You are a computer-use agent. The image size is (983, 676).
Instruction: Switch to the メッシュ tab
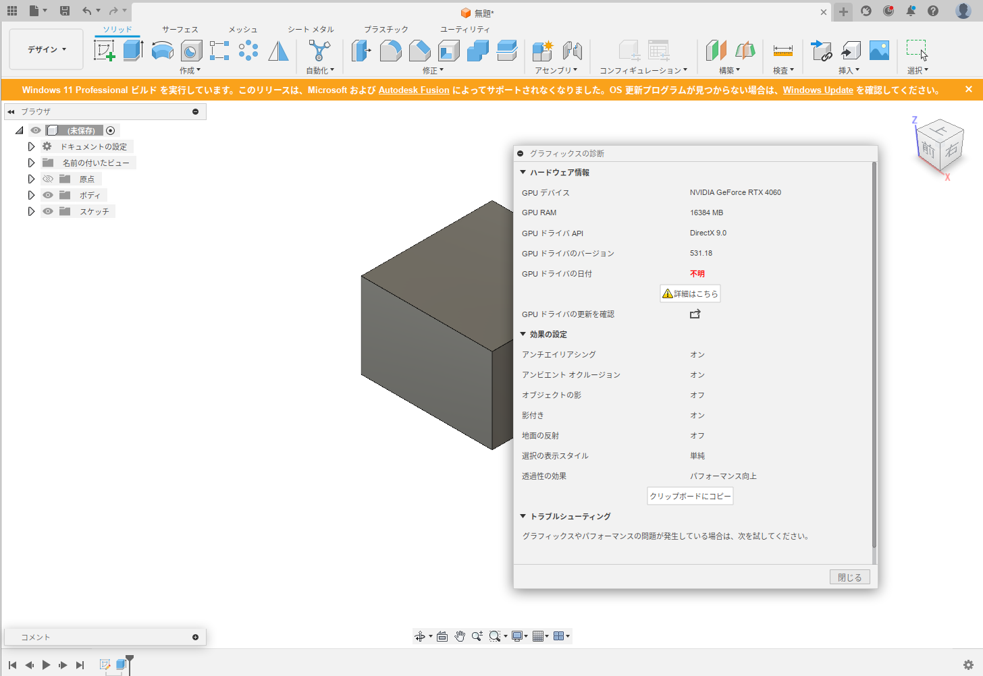click(243, 29)
